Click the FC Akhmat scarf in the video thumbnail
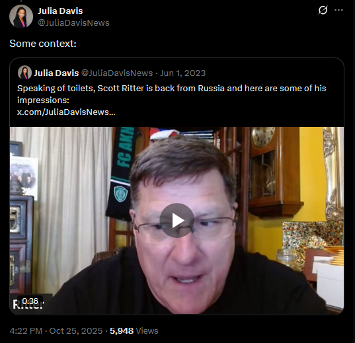This screenshot has height=343, width=355. 122,173
